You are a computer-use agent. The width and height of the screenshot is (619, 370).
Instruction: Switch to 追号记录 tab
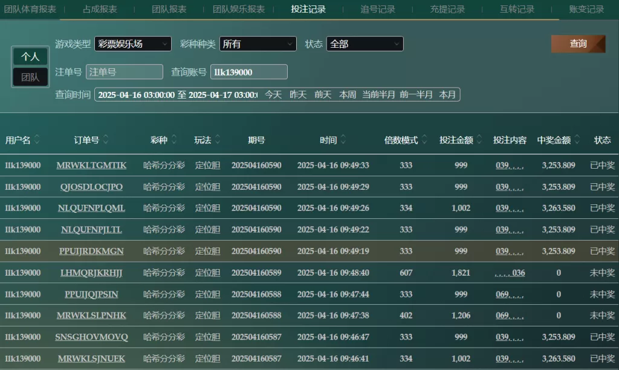point(378,9)
